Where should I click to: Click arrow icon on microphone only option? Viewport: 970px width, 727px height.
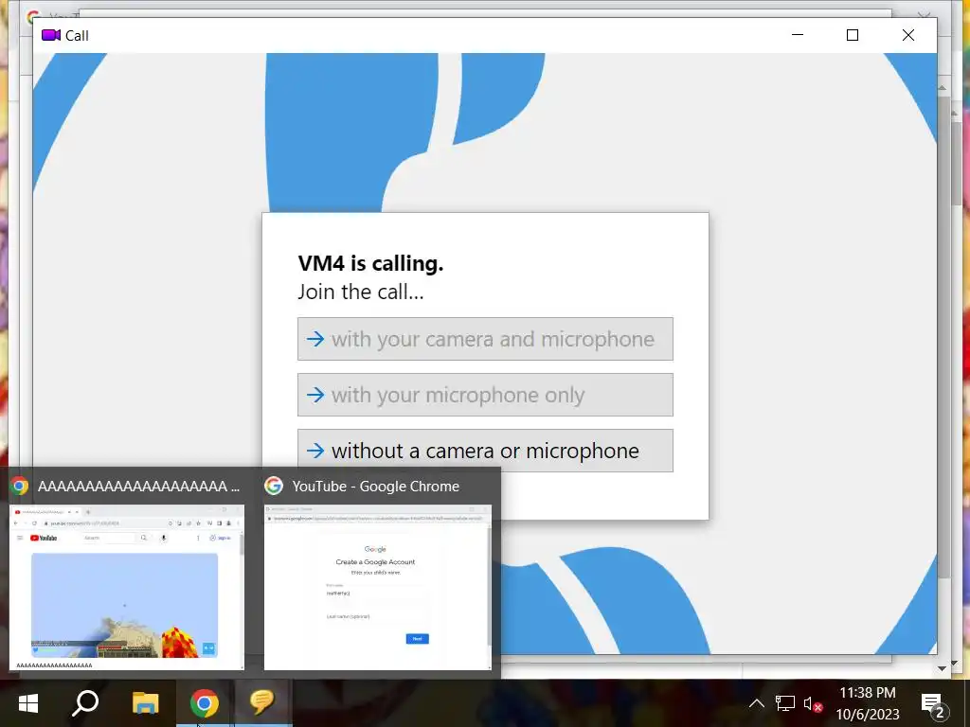click(x=315, y=395)
